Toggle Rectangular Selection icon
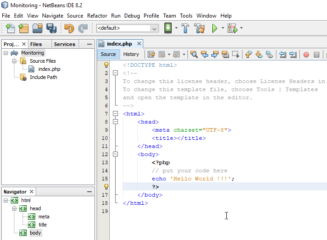The image size is (327, 240). 236,55
